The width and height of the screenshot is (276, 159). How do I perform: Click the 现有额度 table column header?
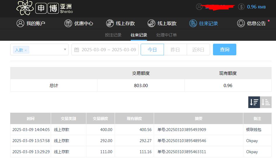[134, 119]
